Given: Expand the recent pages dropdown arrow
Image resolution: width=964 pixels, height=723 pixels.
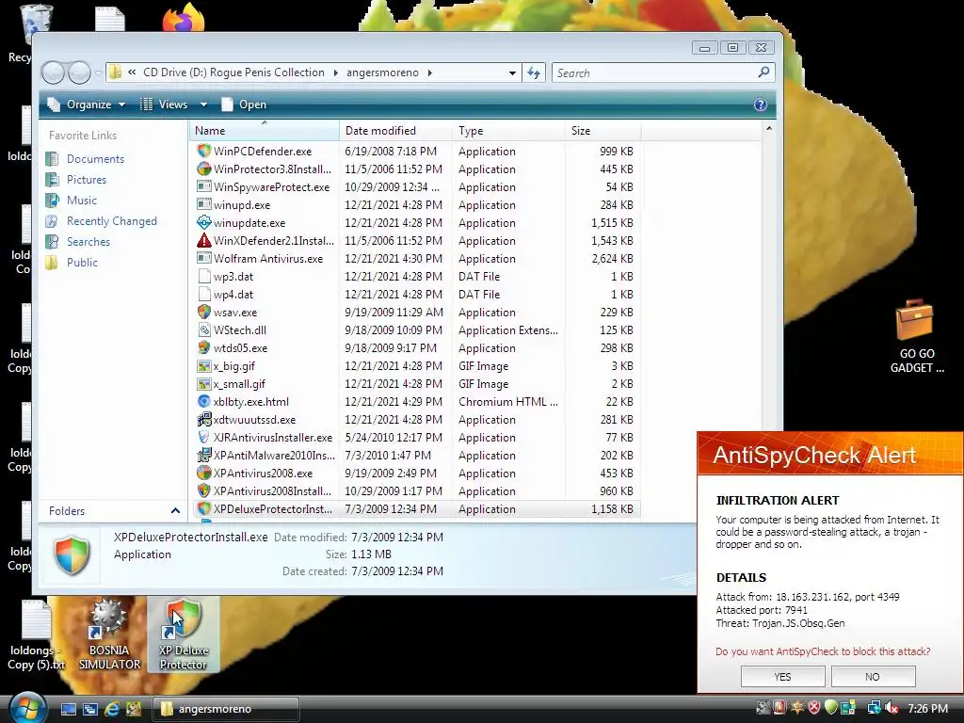Looking at the screenshot, I should point(98,73).
